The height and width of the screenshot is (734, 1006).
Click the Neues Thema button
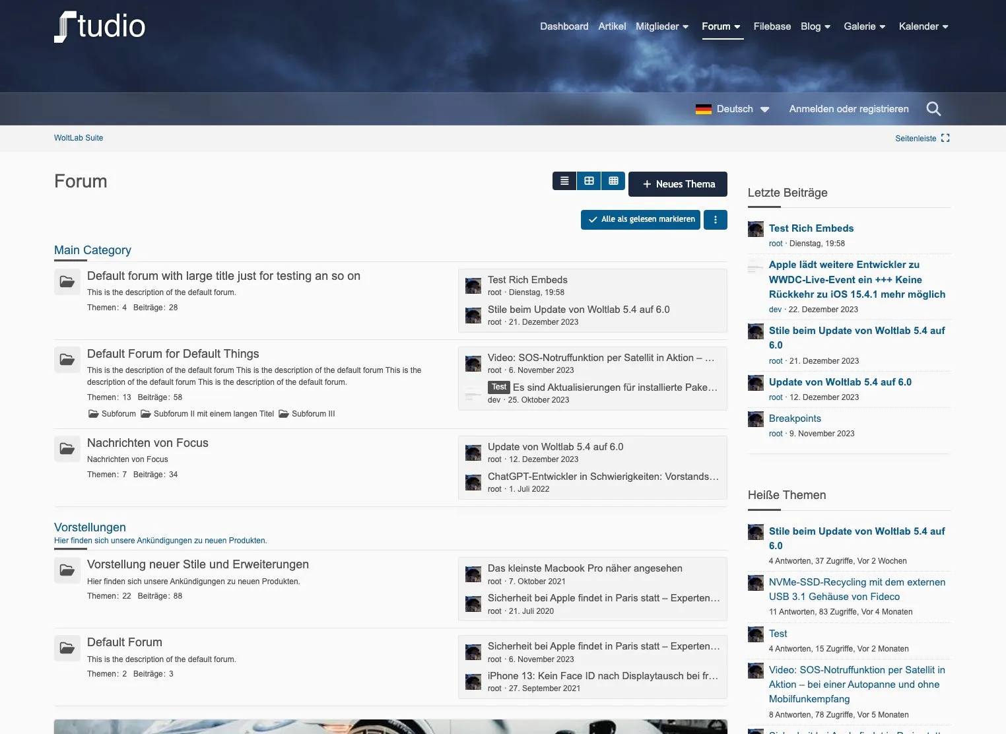tap(678, 184)
